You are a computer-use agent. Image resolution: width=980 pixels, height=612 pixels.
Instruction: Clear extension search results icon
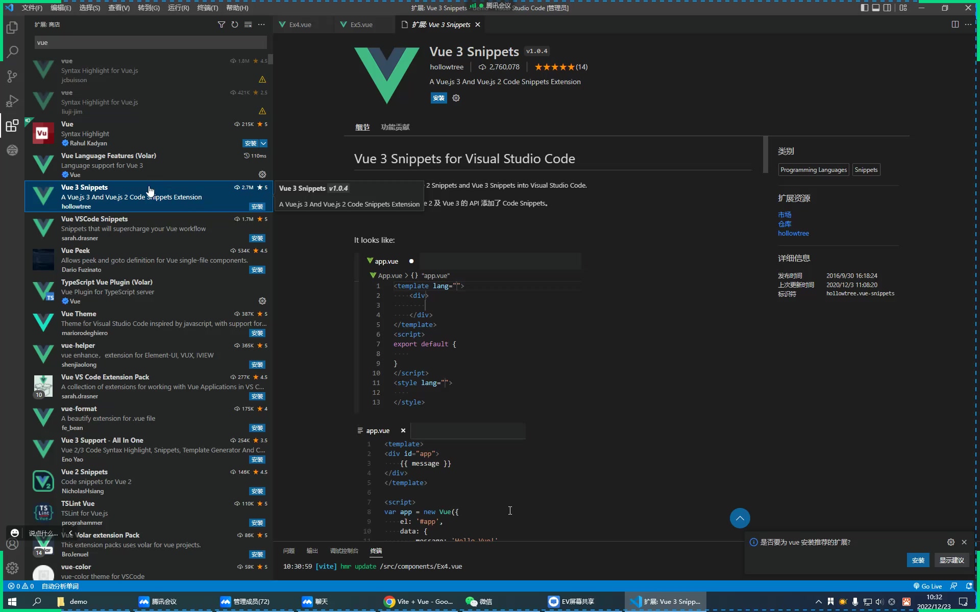[248, 24]
